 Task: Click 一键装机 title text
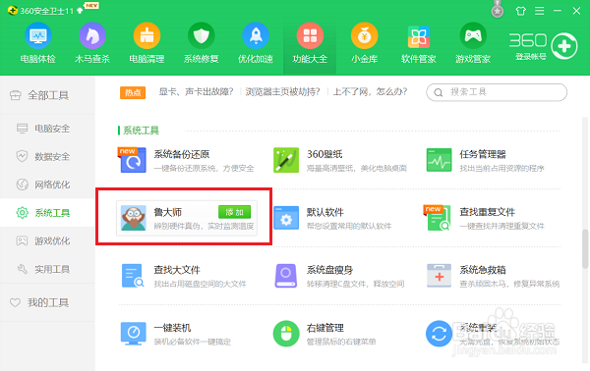(x=172, y=328)
